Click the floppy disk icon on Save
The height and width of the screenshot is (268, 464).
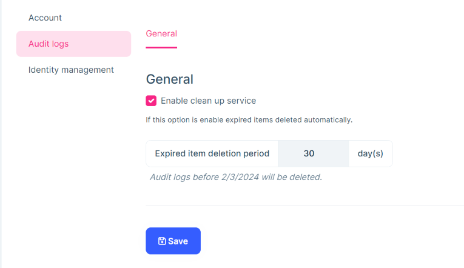tap(162, 241)
